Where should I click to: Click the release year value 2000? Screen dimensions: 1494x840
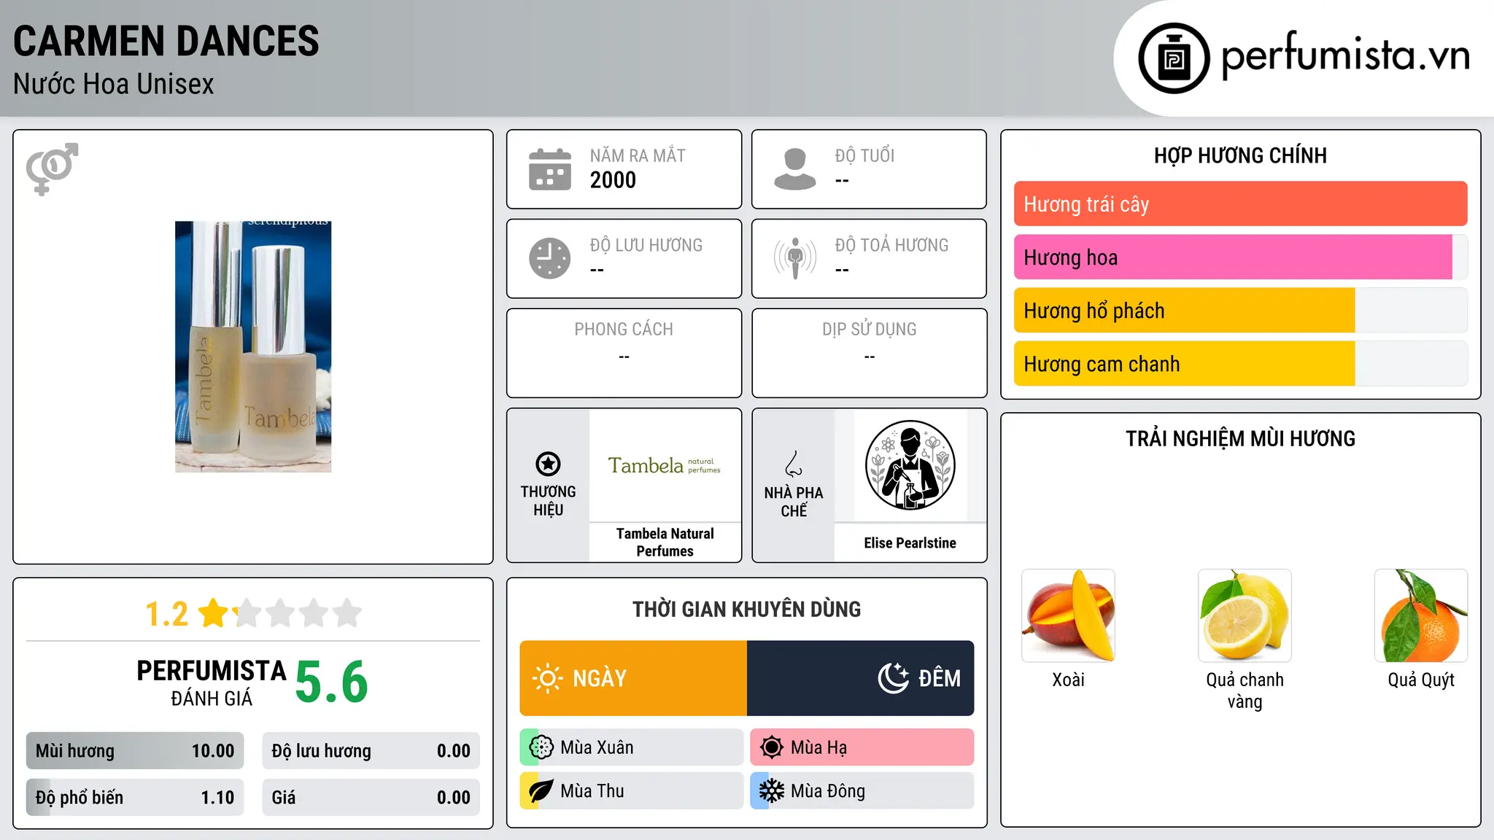coord(613,180)
